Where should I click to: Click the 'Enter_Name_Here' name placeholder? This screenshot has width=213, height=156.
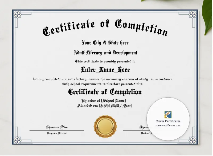[105, 70]
